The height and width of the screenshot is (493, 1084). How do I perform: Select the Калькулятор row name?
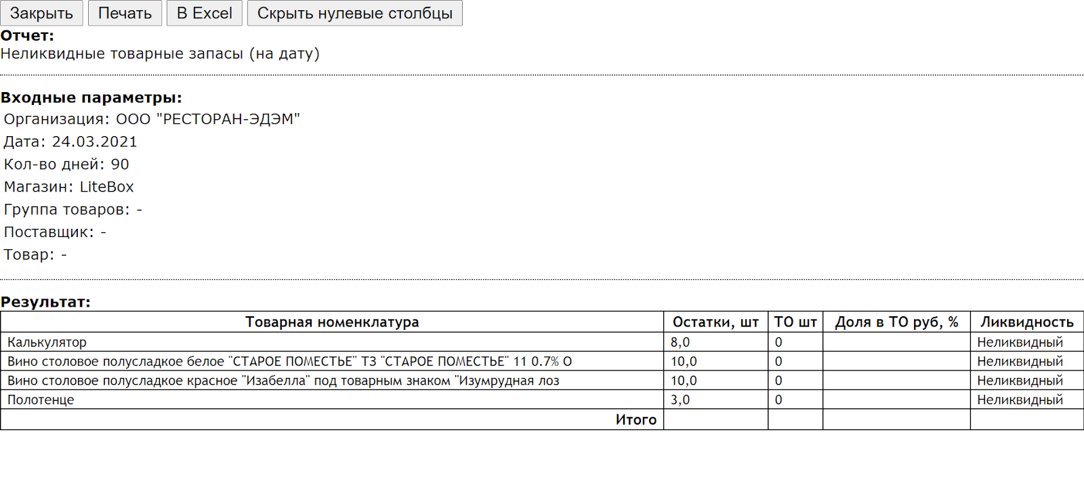pos(47,342)
